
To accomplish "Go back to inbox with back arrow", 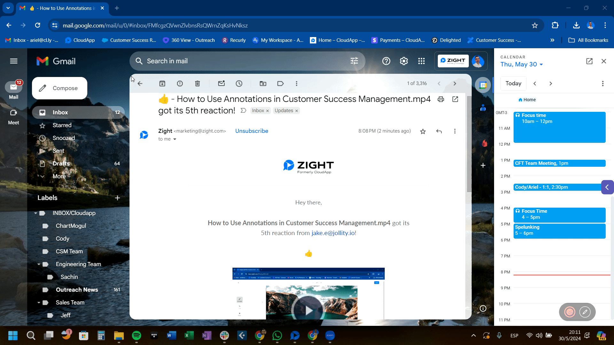I will [x=140, y=83].
